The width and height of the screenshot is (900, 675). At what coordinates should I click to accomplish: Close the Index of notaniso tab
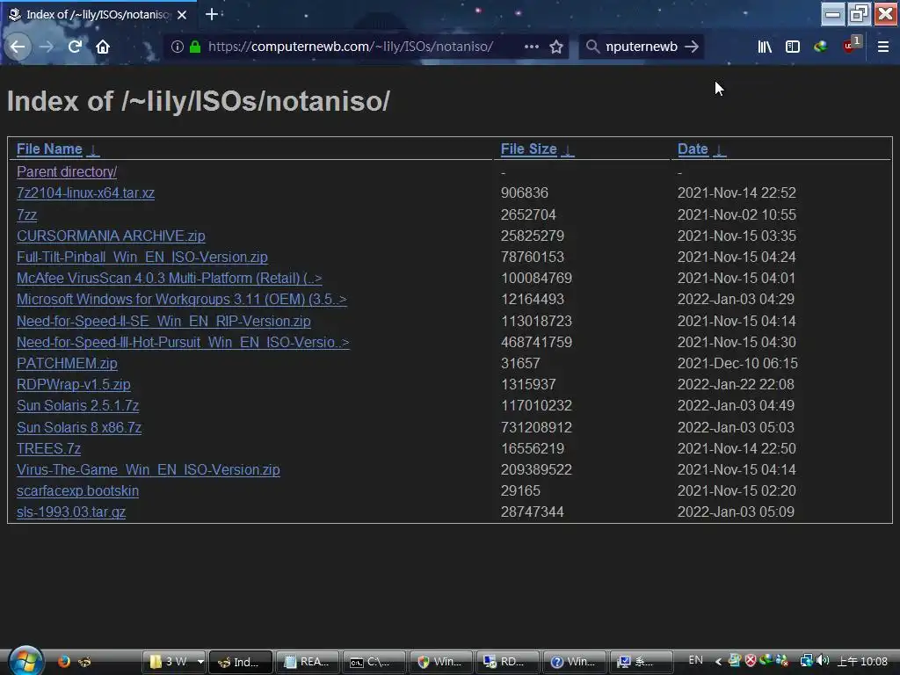(182, 15)
